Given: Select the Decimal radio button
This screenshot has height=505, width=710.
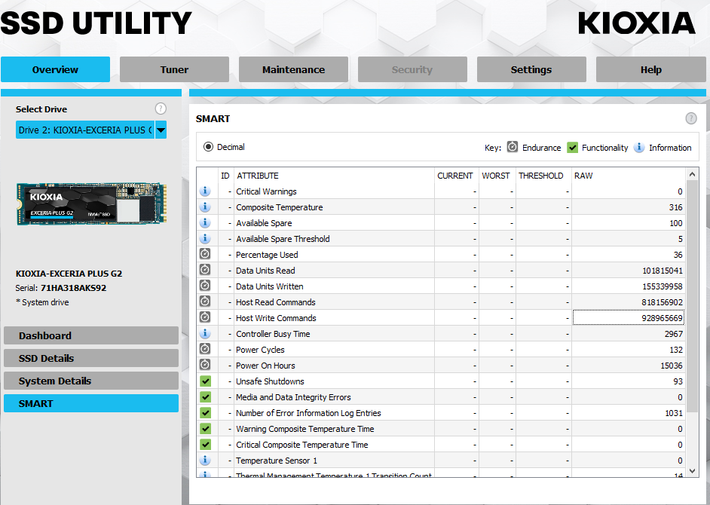Looking at the screenshot, I should 208,147.
